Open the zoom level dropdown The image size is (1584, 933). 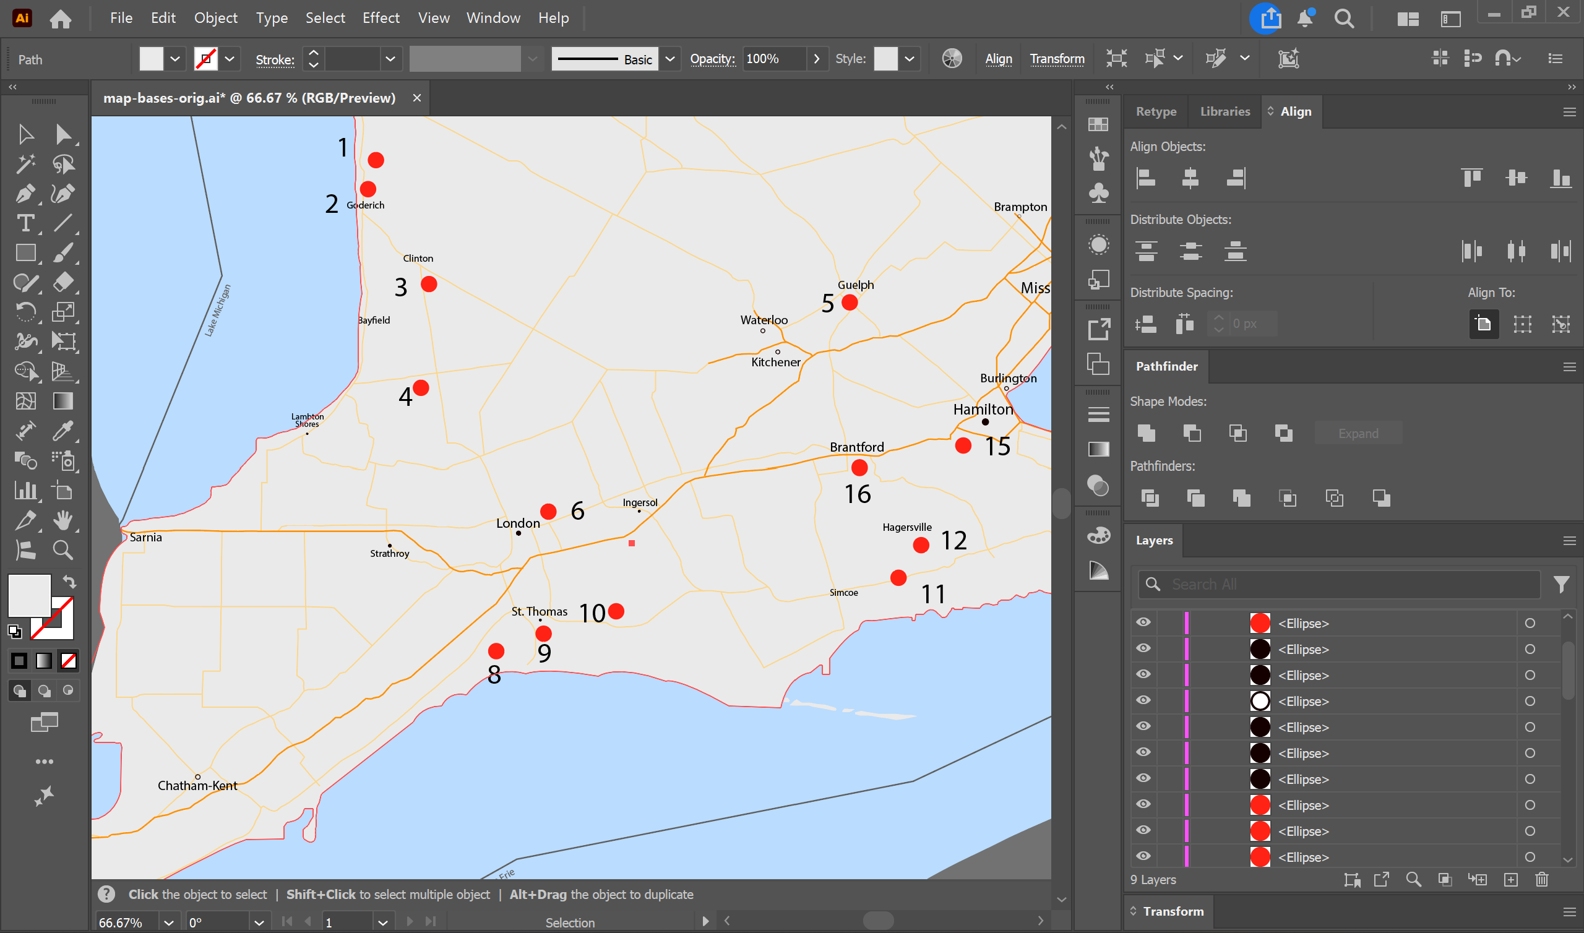168,922
